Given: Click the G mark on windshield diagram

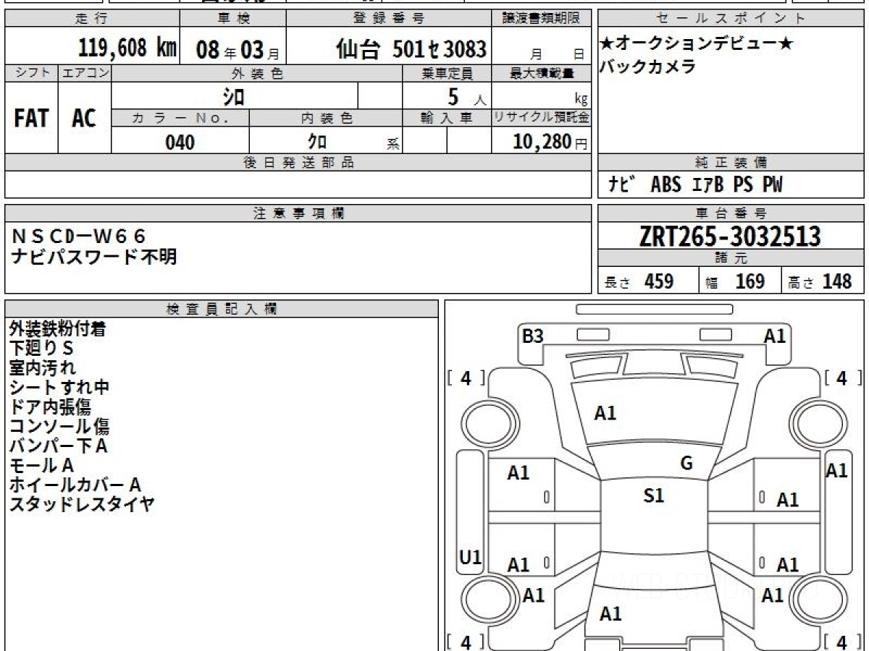Looking at the screenshot, I should (x=687, y=464).
